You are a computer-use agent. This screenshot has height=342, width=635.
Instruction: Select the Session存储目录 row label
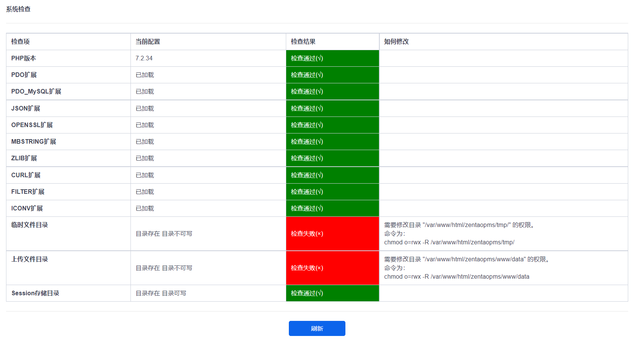35,293
